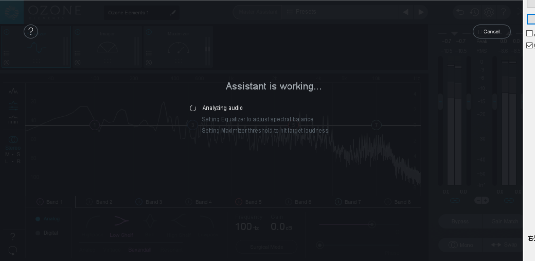Open Ozone settings gear icon

point(489,12)
